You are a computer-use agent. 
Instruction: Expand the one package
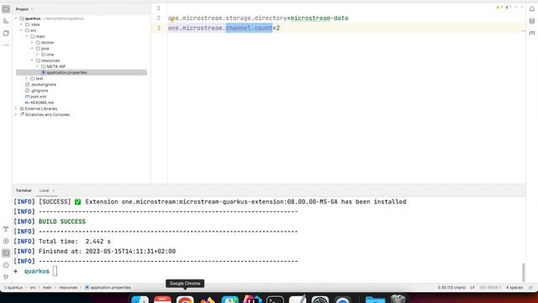click(x=38, y=55)
